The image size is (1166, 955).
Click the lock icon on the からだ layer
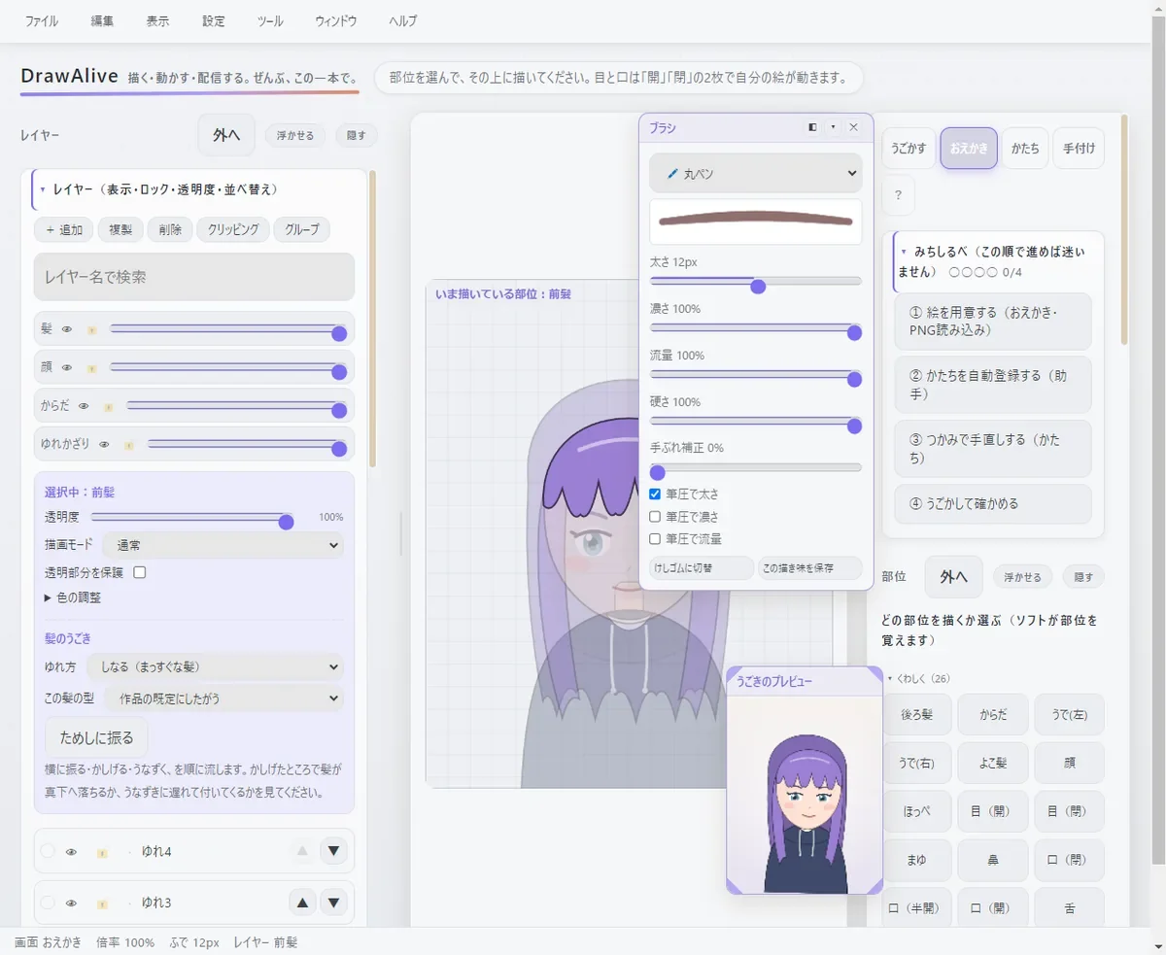(108, 406)
